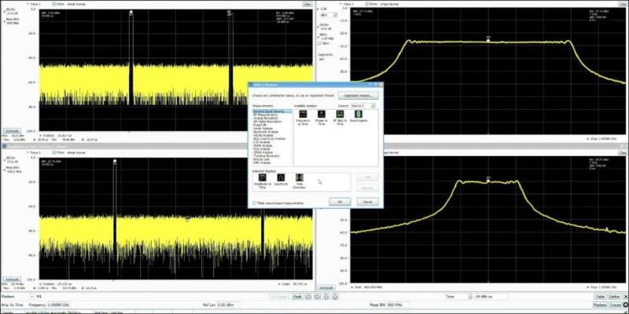Toggle the measurements checkbox at dialog bottom
The width and height of the screenshot is (629, 314).
tap(255, 203)
